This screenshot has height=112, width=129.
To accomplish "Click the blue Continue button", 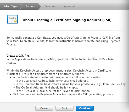I will click(x=85, y=108).
